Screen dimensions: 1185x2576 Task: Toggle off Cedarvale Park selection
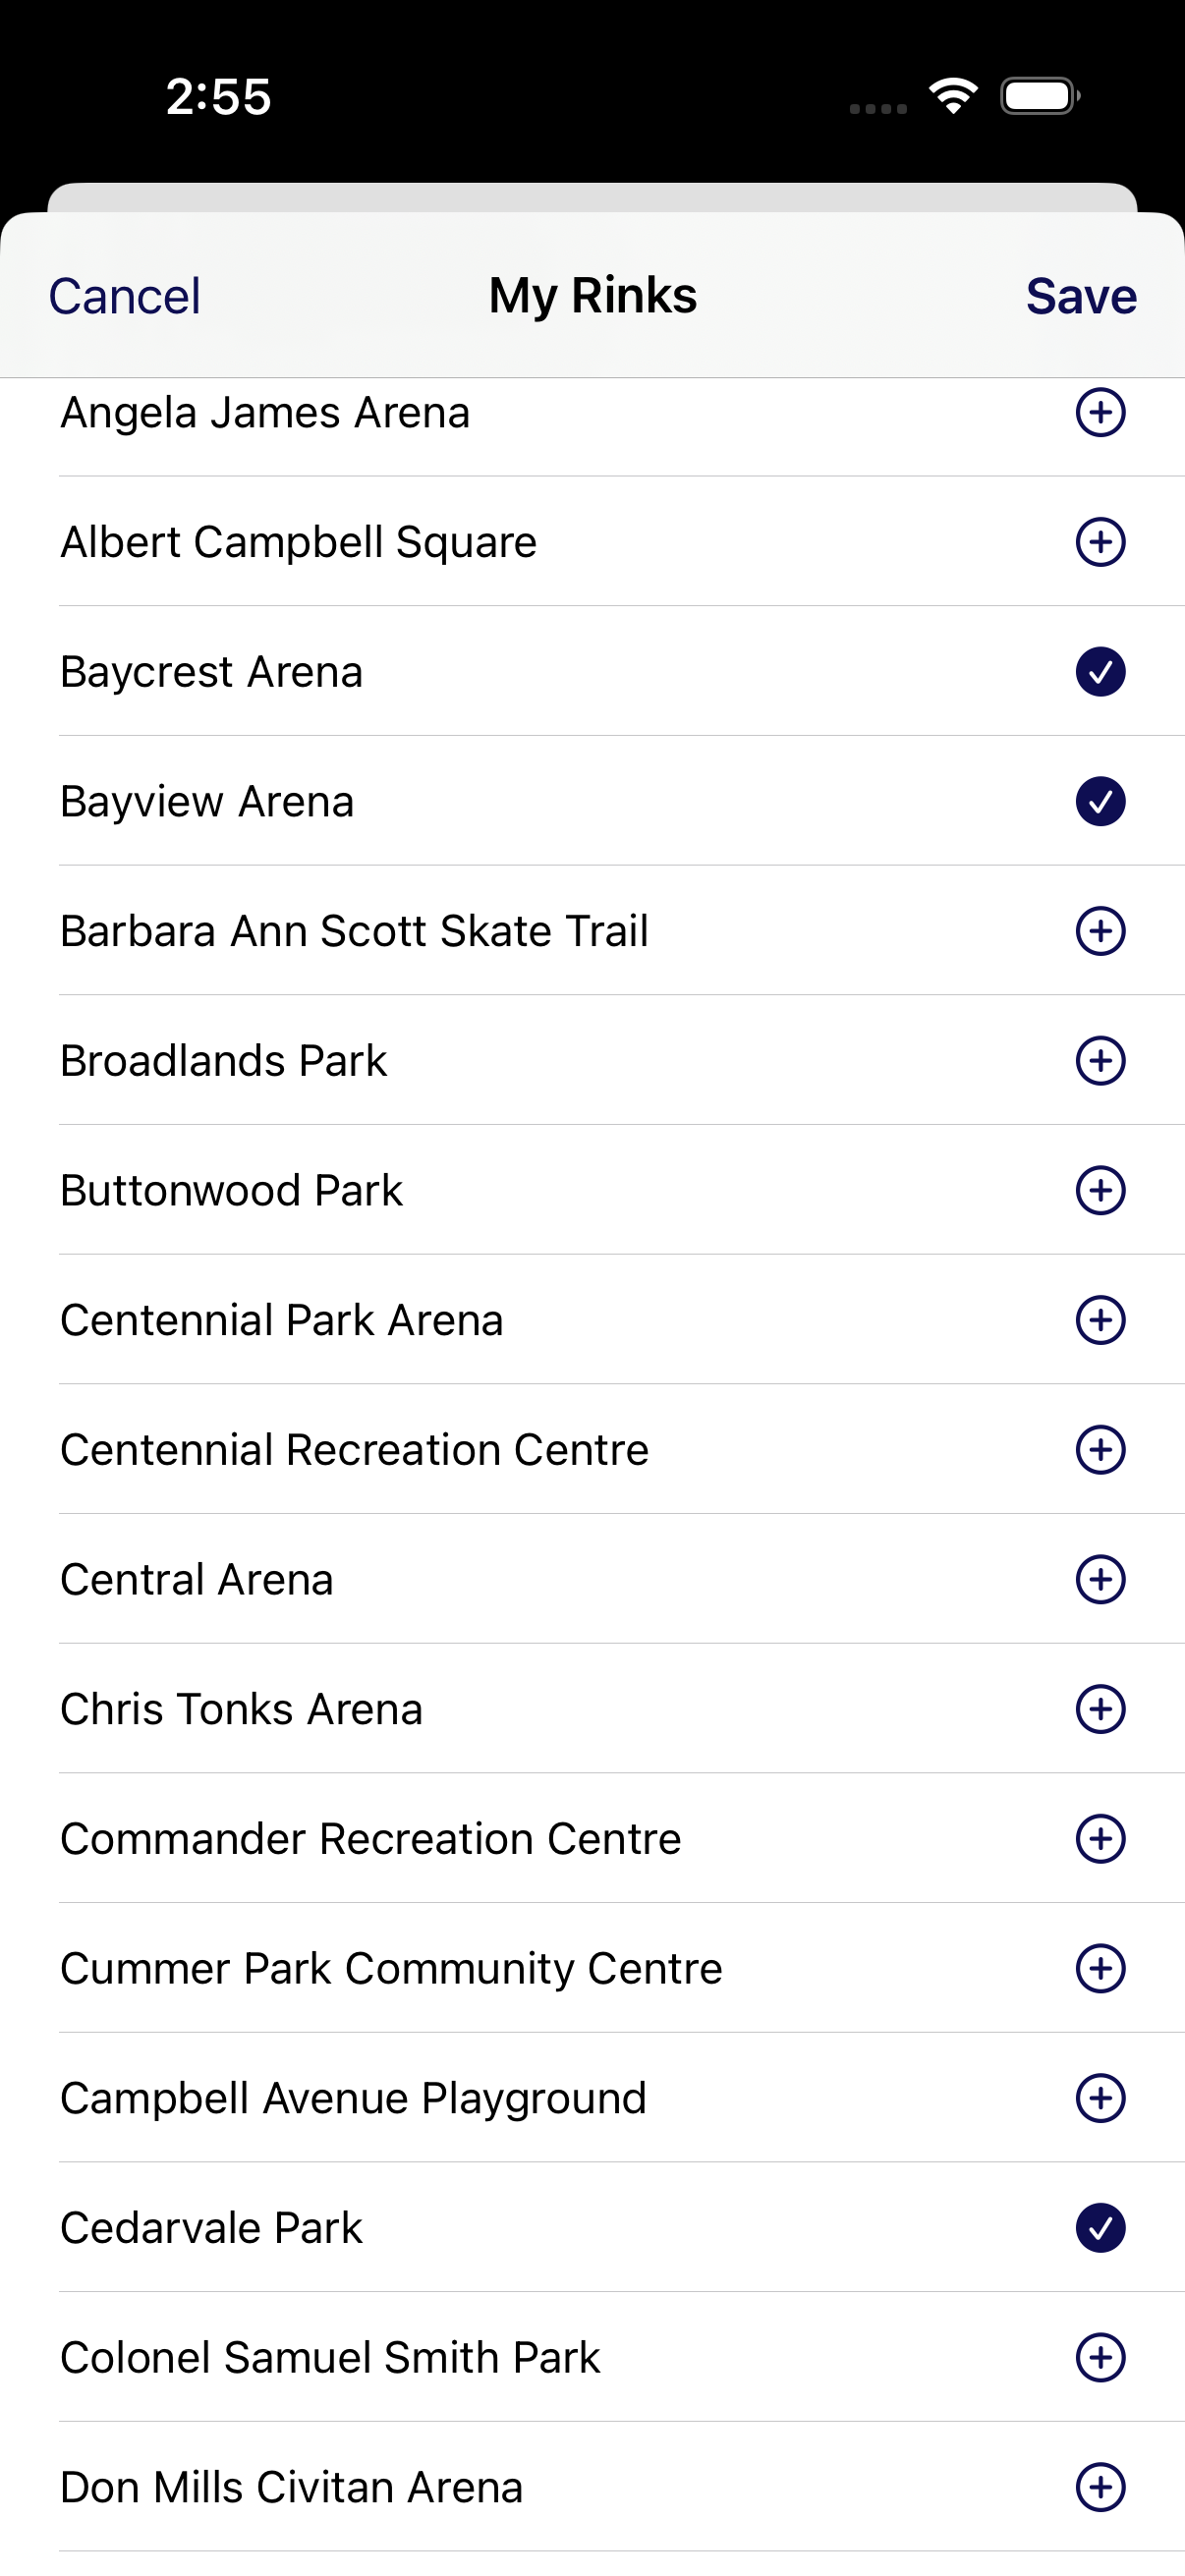click(1100, 2228)
